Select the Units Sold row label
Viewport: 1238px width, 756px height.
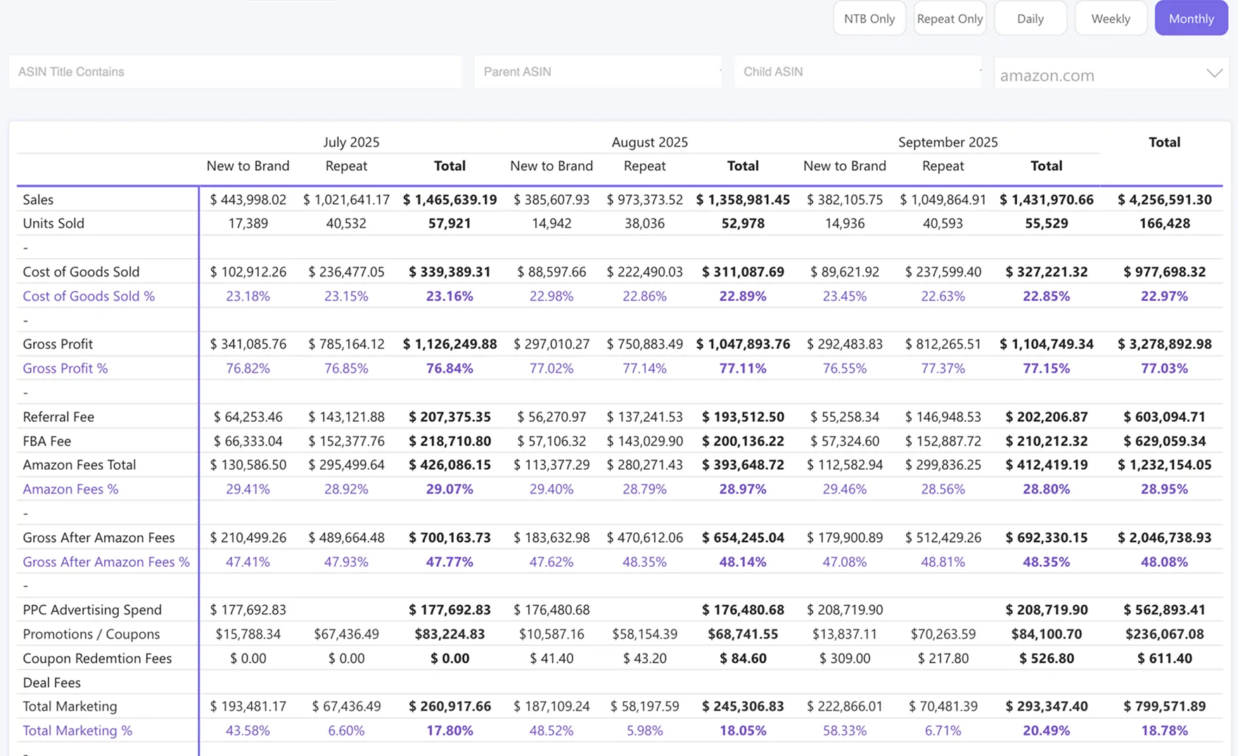pos(53,224)
